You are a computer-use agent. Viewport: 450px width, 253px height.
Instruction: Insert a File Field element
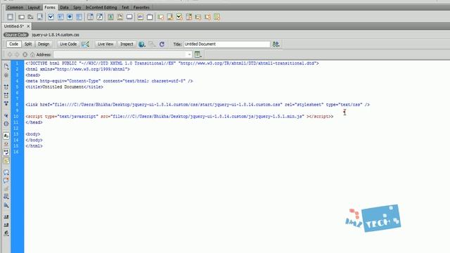120,17
